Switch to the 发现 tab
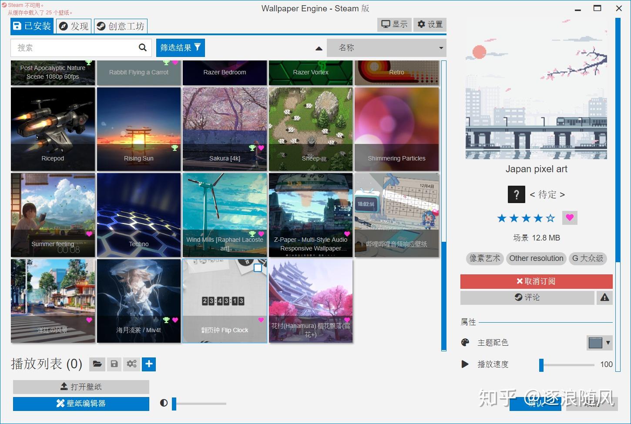 (x=74, y=26)
